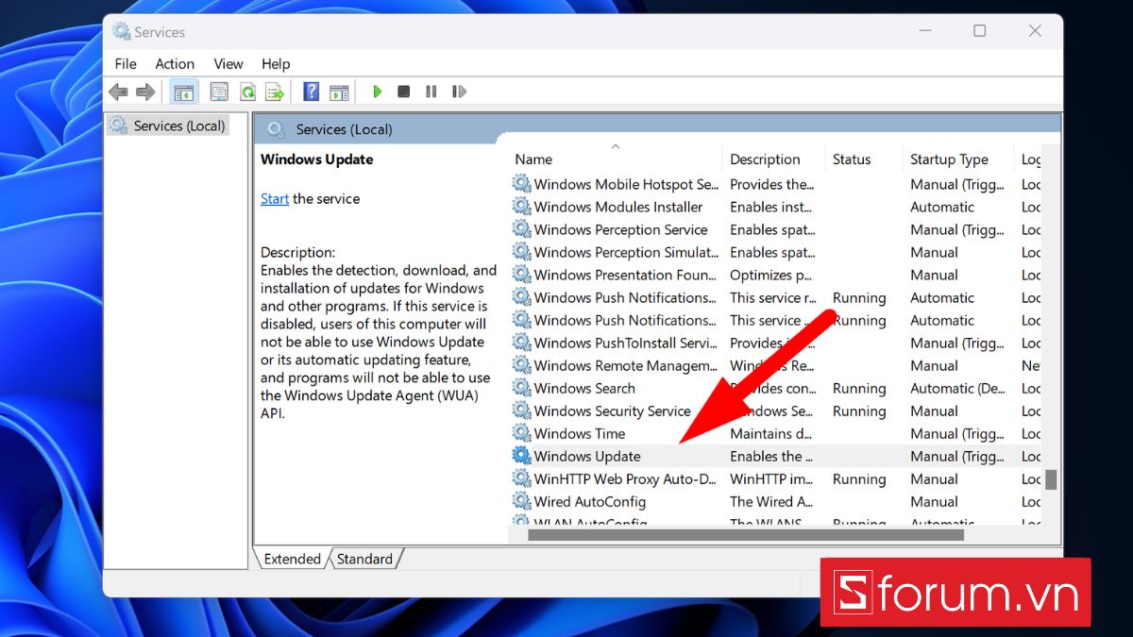Image resolution: width=1133 pixels, height=637 pixels.
Task: Switch to the Standard tab
Action: 364,559
